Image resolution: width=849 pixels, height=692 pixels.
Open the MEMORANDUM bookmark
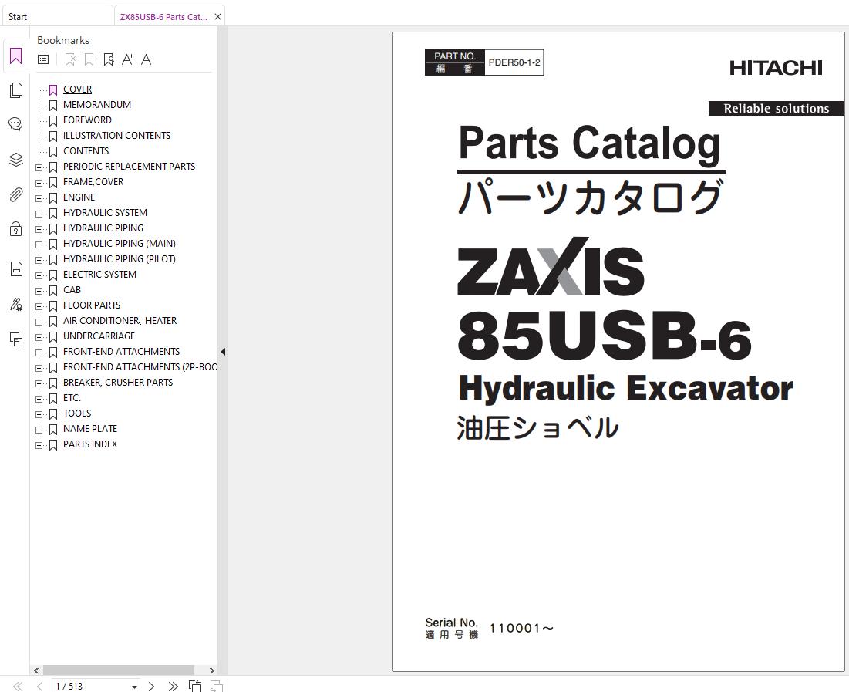(x=97, y=105)
